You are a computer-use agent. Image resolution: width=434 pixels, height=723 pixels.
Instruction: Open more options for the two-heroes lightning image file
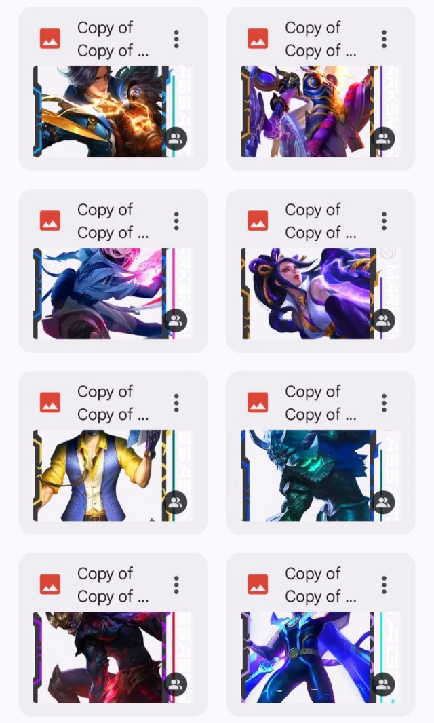176,39
